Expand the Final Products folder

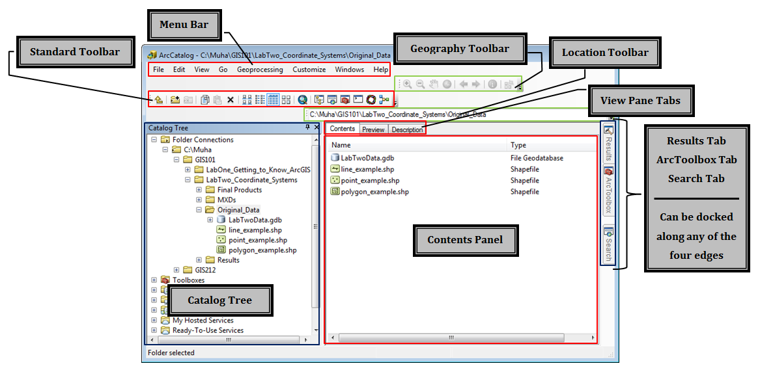[x=199, y=190]
